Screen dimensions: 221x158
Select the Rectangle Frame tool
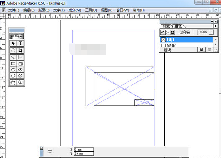(20, 64)
